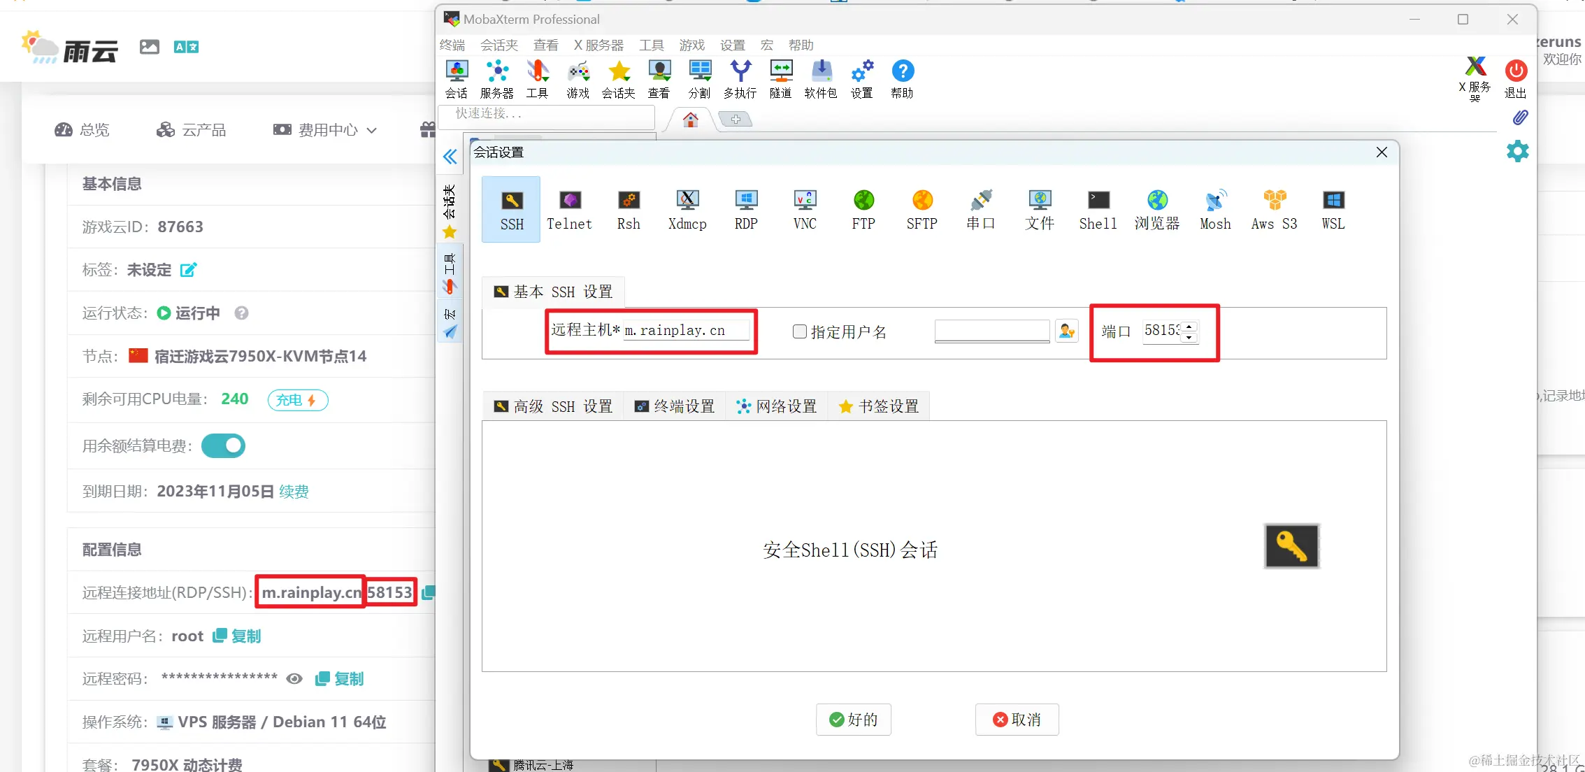
Task: Click the remote host input field
Action: click(685, 330)
